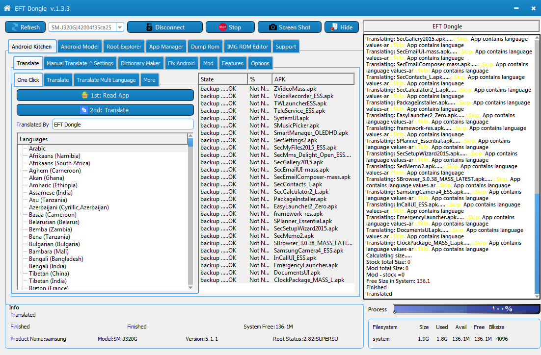541x355 pixels.
Task: Open the IMG ROM Editor tab
Action: click(x=247, y=47)
